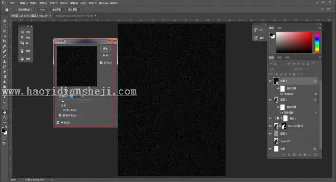This screenshot has height=182, width=336.
Task: Click the add layer mask icon
Action: [x=294, y=155]
